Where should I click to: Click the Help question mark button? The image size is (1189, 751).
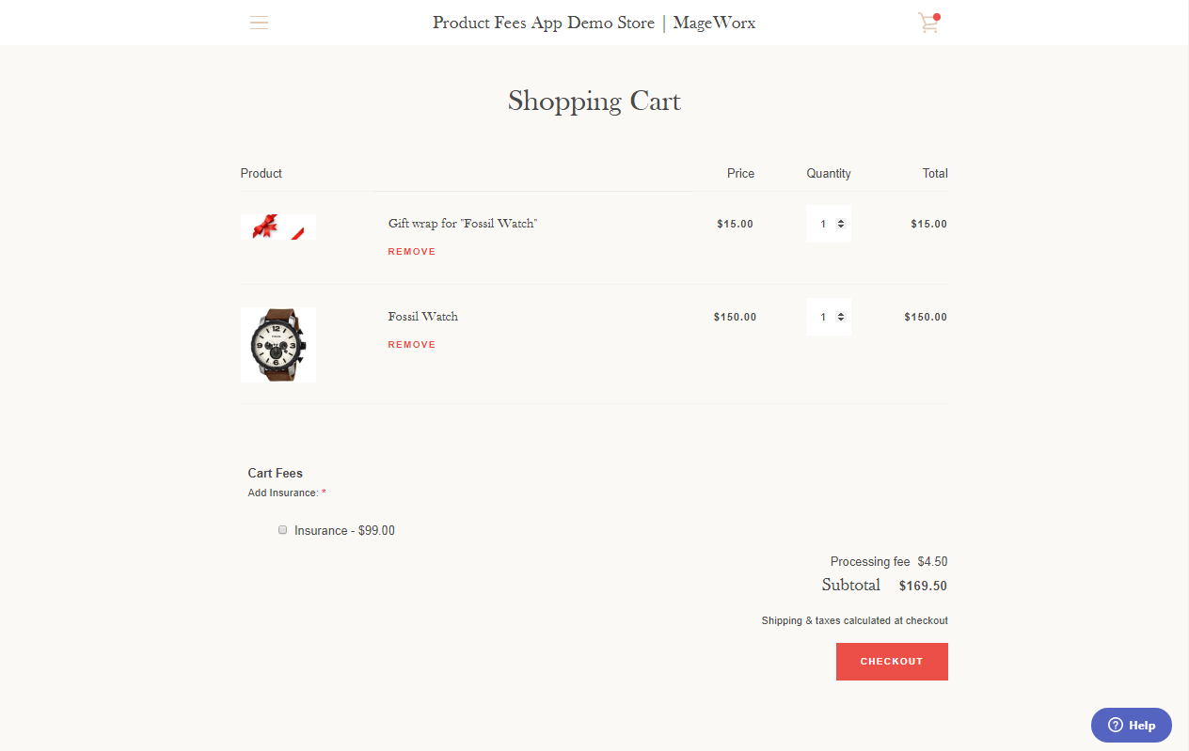(x=1131, y=725)
